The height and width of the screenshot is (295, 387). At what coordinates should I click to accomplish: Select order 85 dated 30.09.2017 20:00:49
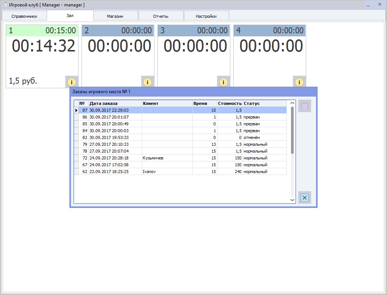(x=181, y=124)
